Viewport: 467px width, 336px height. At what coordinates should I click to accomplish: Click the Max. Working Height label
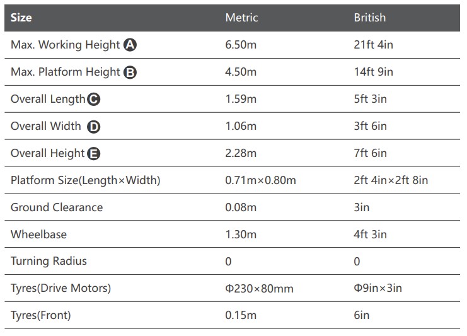[65, 45]
